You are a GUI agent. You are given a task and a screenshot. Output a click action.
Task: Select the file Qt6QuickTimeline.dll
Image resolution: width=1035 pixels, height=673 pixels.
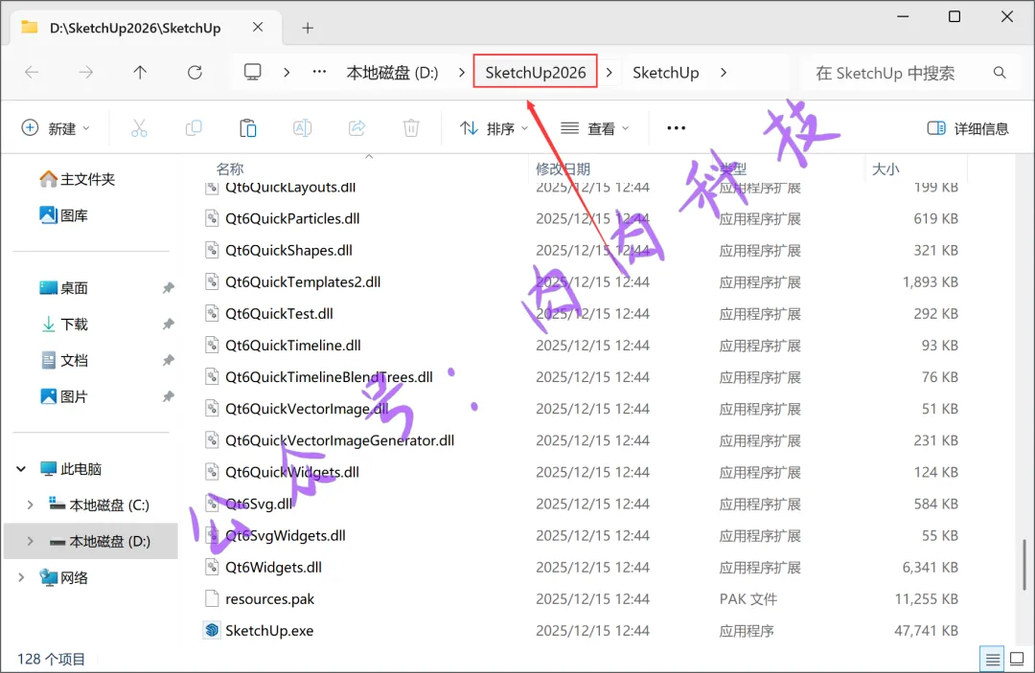293,346
